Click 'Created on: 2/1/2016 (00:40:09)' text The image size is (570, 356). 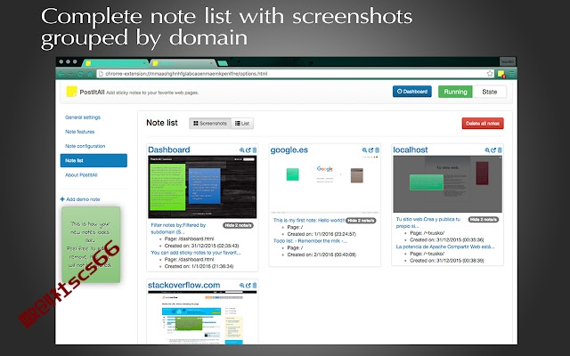(322, 255)
